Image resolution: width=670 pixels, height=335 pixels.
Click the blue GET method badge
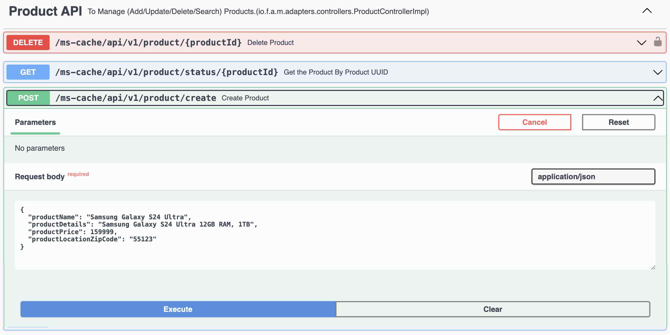click(x=28, y=72)
